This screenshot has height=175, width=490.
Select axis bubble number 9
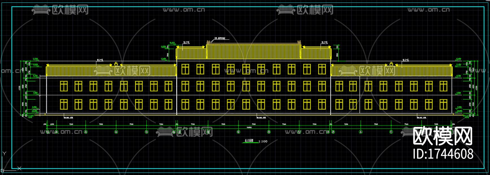click(x=239, y=132)
